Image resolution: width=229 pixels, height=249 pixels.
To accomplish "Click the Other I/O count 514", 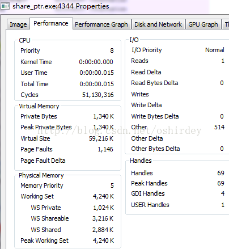I will pos(219,127).
